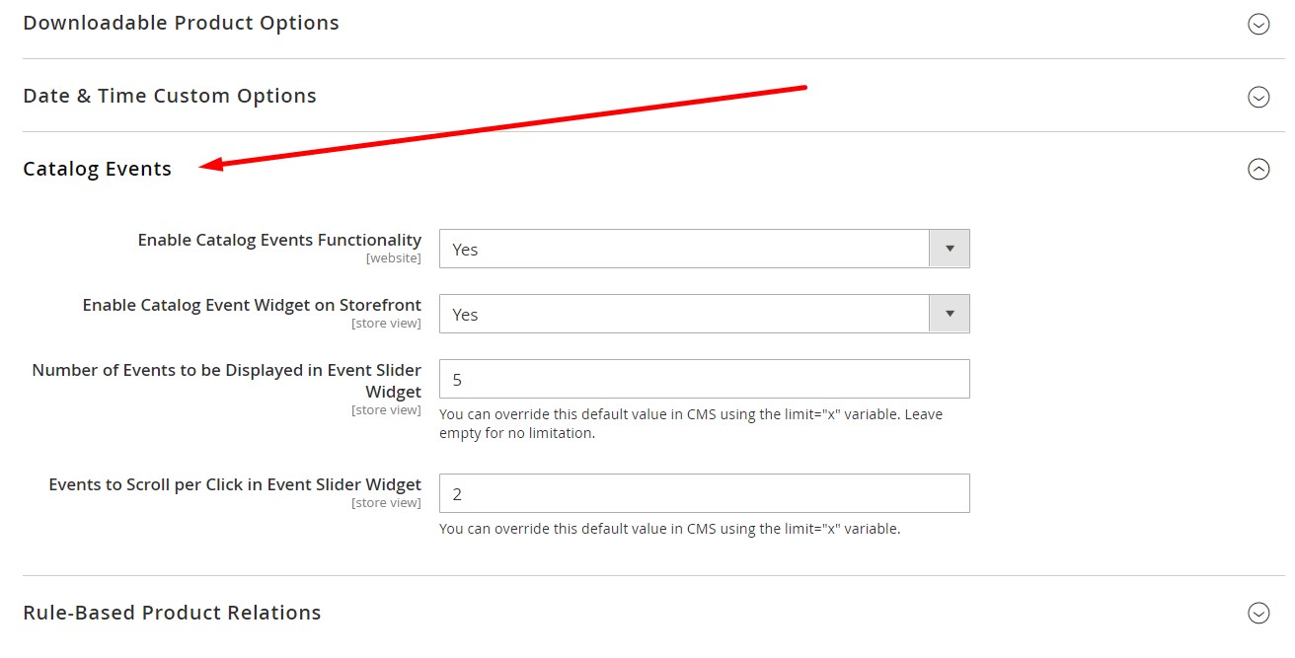The height and width of the screenshot is (658, 1295).
Task: Click Enable Catalog Event Widget on Storefront label
Action: 252,305
